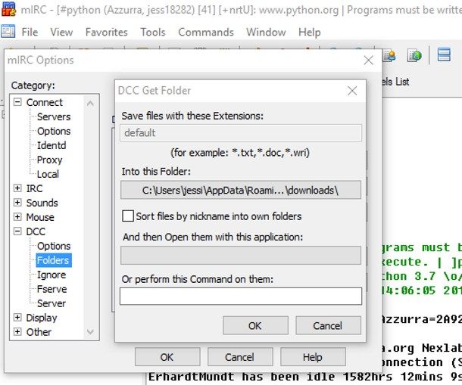Expand the Mouse category
The height and width of the screenshot is (385, 462).
17,217
